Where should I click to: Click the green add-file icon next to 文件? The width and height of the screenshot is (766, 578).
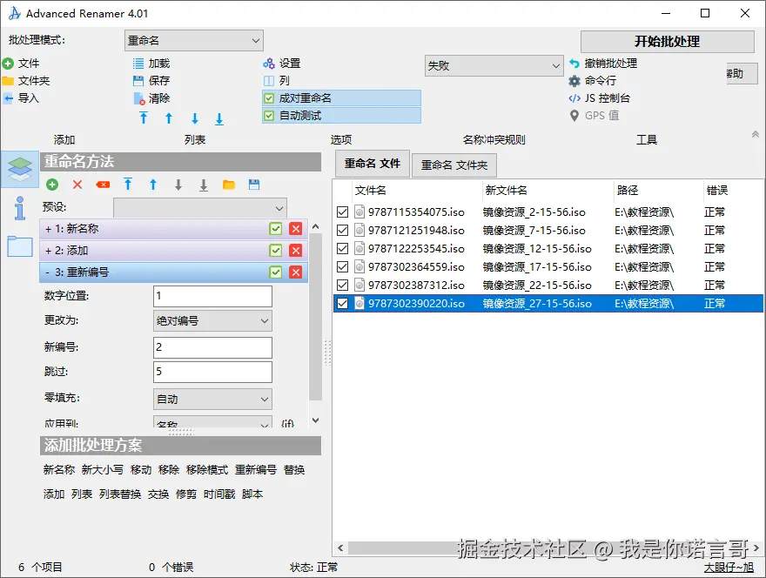pyautogui.click(x=8, y=64)
